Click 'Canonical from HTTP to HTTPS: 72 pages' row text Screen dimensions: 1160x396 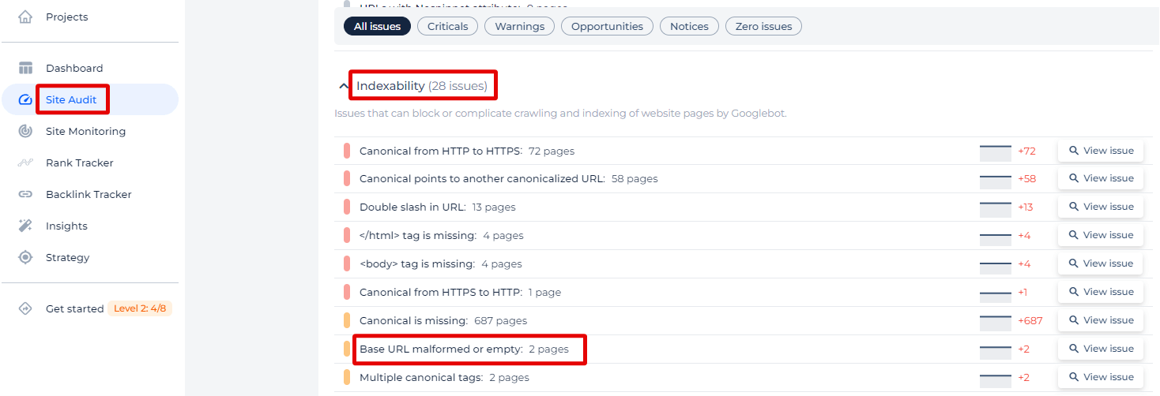click(467, 151)
